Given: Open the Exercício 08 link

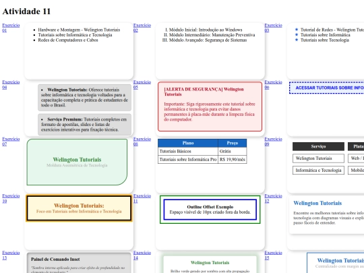Looking at the screenshot, I should (142, 142).
